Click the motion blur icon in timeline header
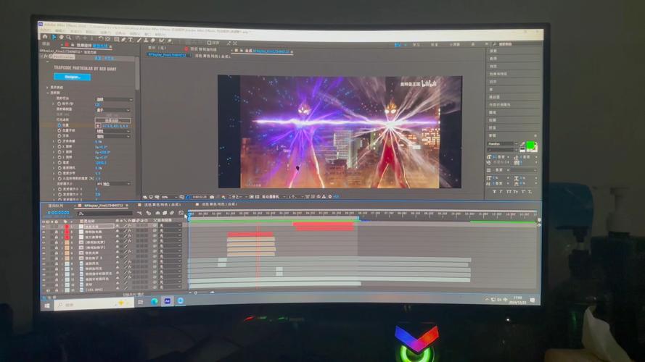 coord(172,213)
